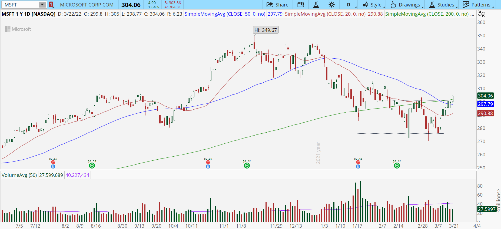Open chart settings gear icon
This screenshot has width=501, height=229.
[331, 5]
